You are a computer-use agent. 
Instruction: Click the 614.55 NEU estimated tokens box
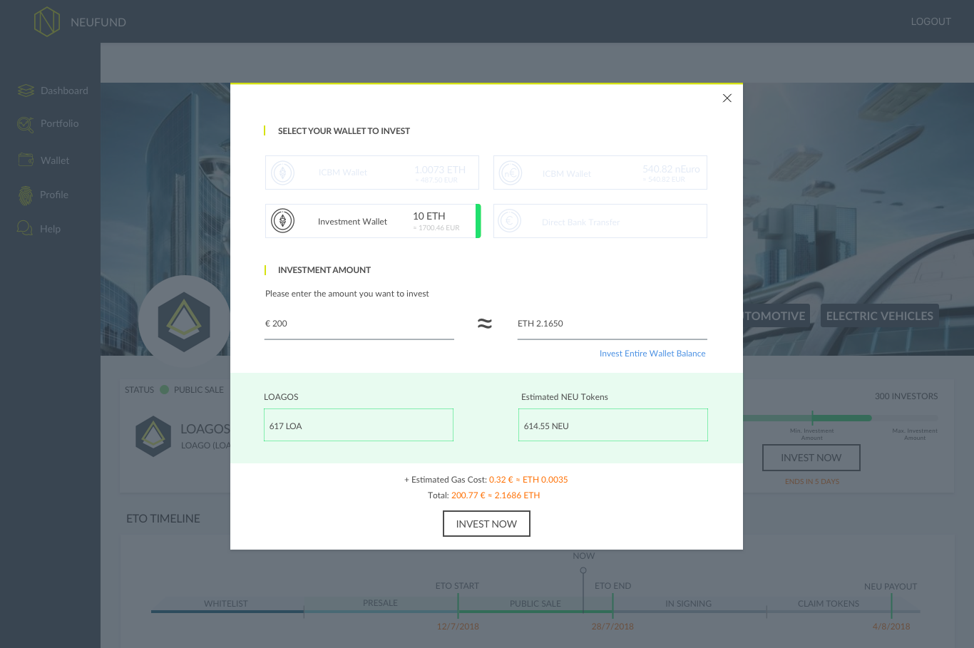[613, 425]
